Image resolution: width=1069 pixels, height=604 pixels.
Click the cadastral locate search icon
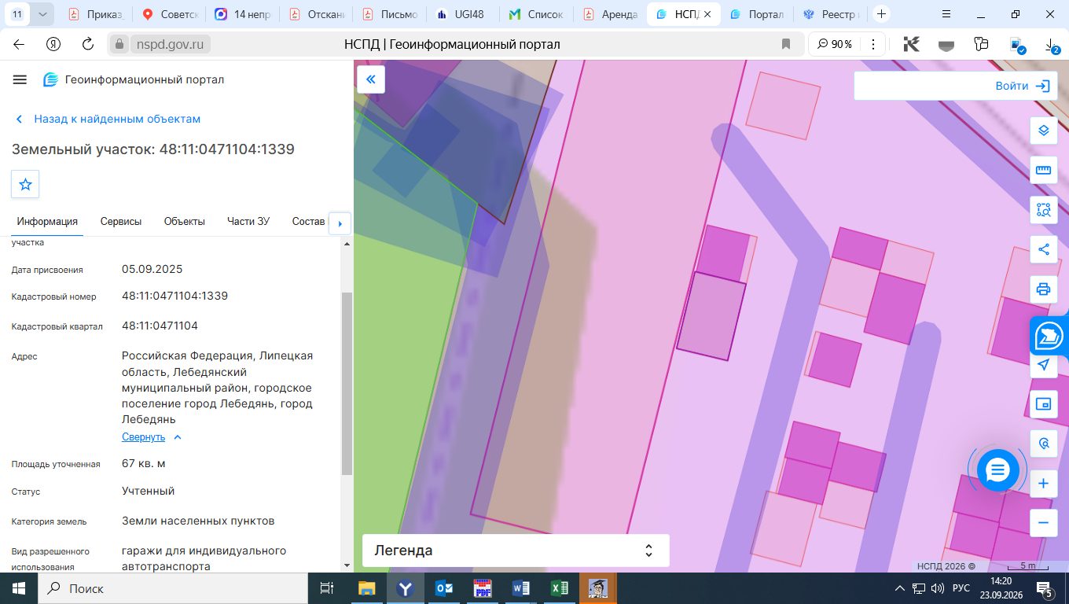[1043, 444]
